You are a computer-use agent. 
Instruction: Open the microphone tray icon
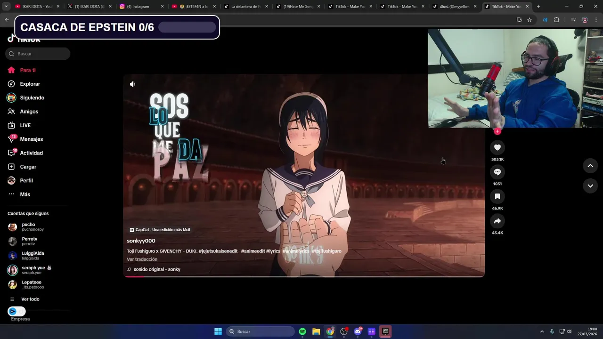coord(552,331)
